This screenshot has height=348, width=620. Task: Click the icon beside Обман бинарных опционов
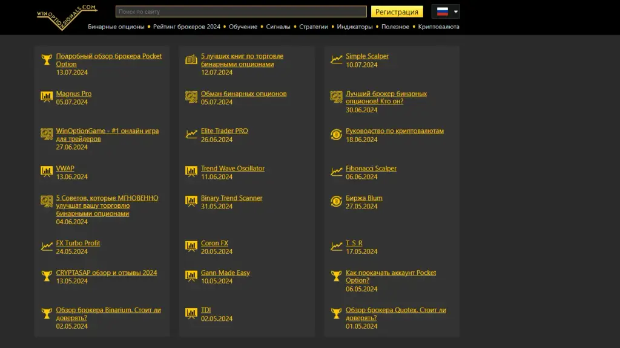point(191,97)
